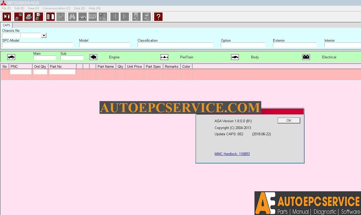Image resolution: width=361 pixels, height=215 pixels.
Task: Click the Main group input field
Action: pos(45,58)
